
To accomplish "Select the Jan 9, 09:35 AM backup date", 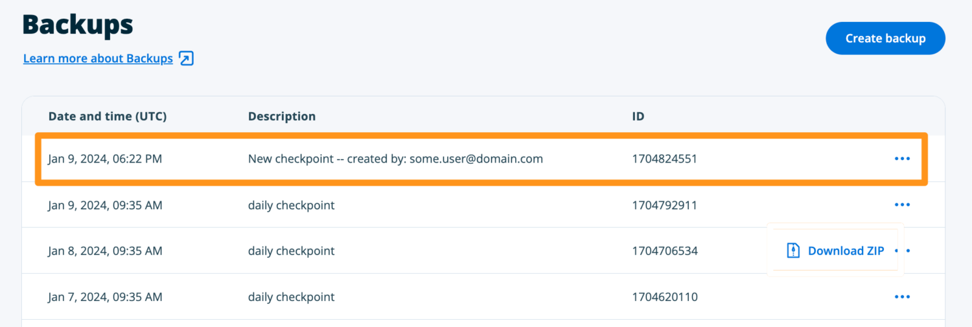I will 105,206.
